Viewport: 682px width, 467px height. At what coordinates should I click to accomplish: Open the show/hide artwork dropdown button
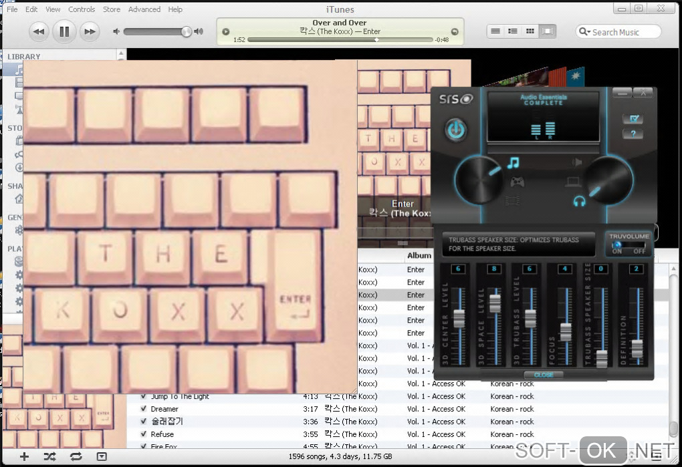point(101,456)
